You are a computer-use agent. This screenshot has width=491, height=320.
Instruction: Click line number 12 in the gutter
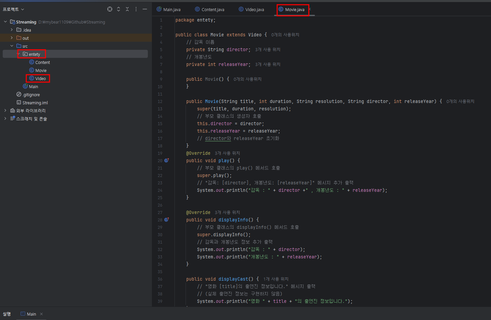click(160, 102)
